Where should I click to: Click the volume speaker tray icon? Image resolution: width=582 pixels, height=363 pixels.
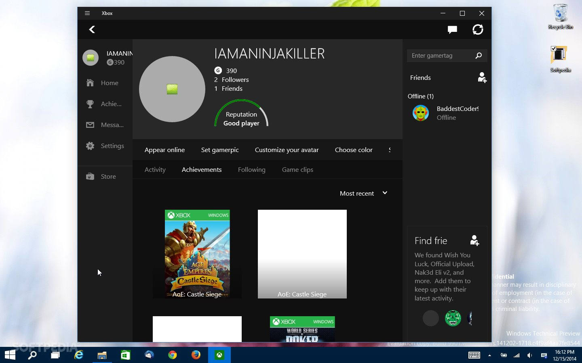coord(529,355)
